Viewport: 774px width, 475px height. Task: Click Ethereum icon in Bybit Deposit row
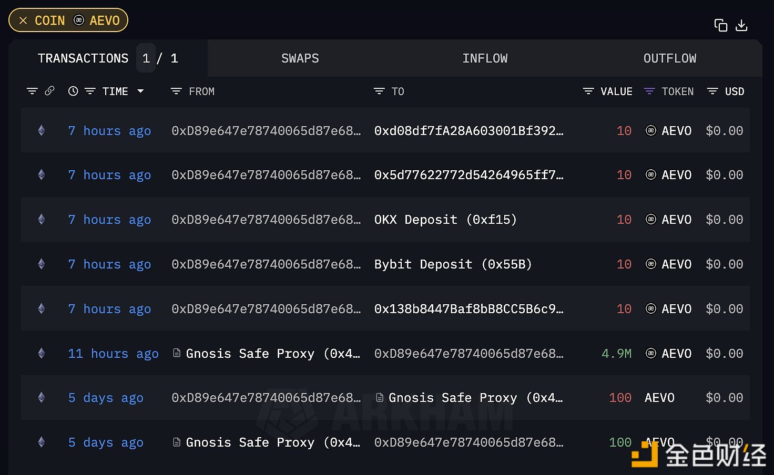(x=42, y=264)
